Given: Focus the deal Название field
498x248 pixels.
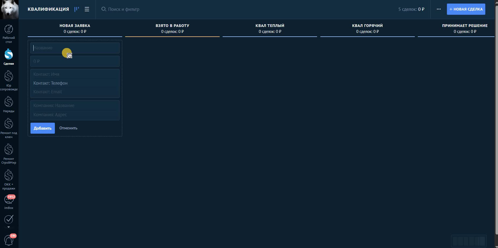Looking at the screenshot, I should pyautogui.click(x=75, y=48).
